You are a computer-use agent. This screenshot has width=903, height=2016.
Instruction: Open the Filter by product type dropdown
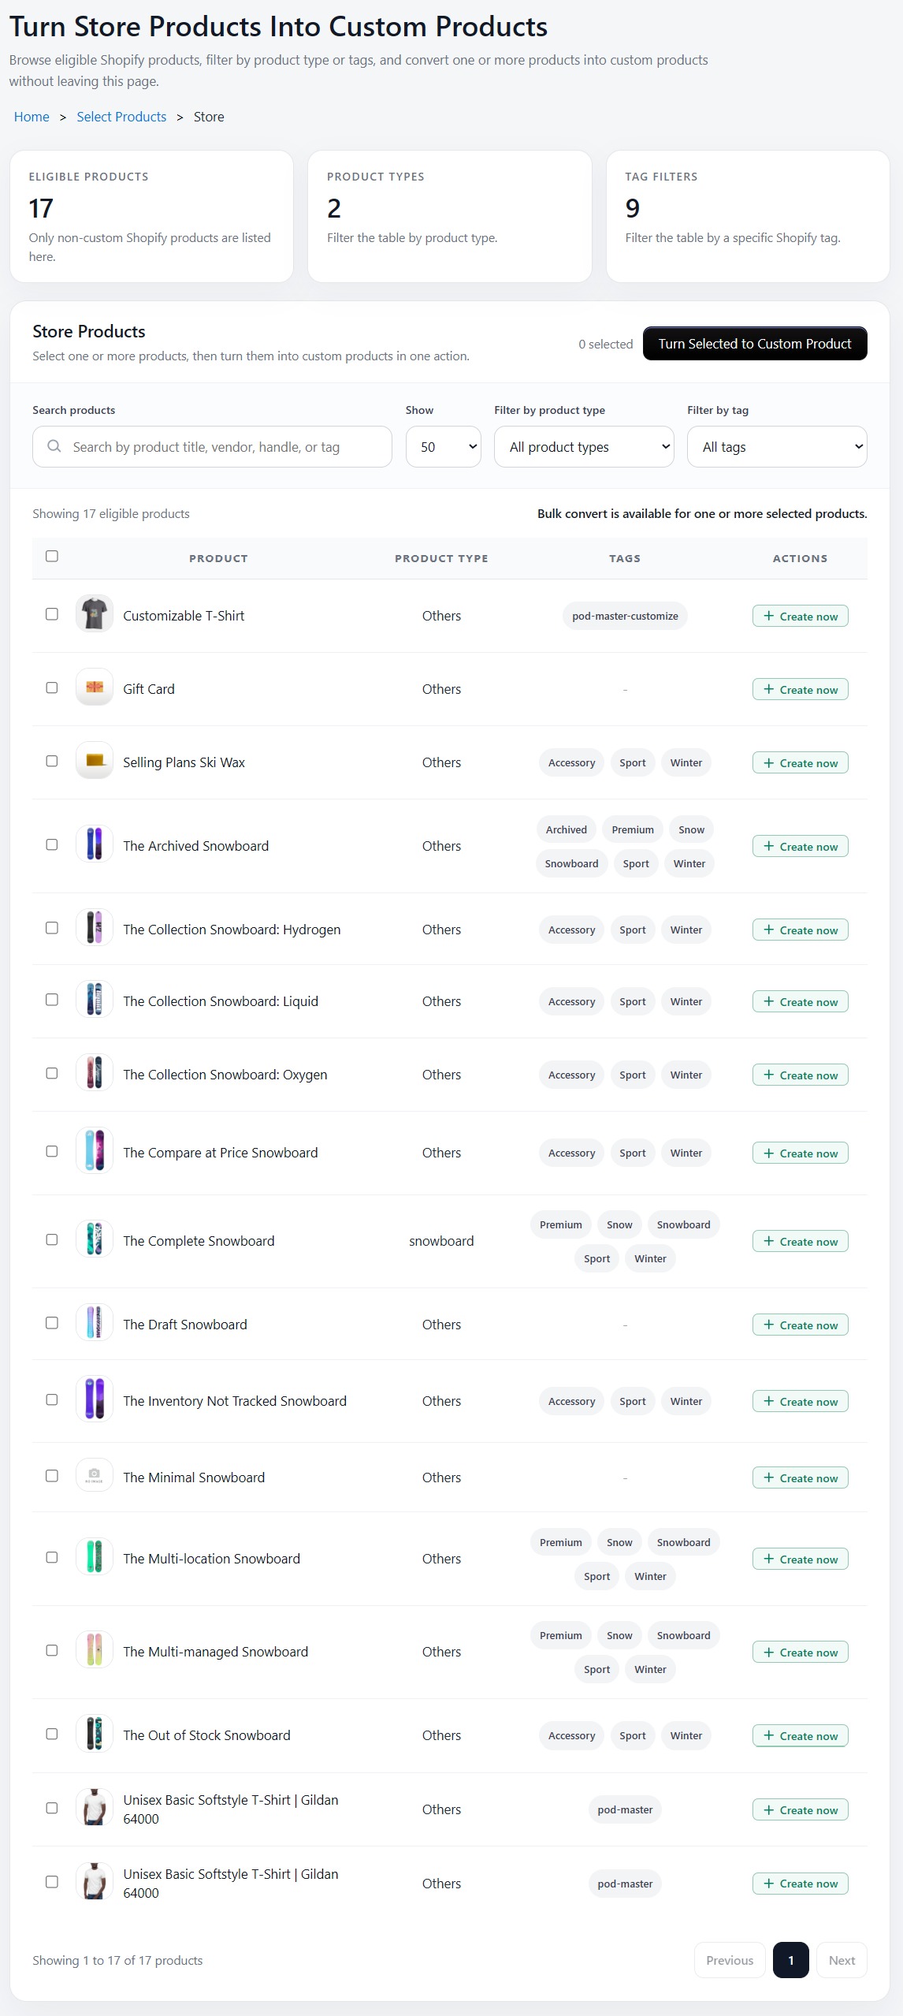coord(583,446)
